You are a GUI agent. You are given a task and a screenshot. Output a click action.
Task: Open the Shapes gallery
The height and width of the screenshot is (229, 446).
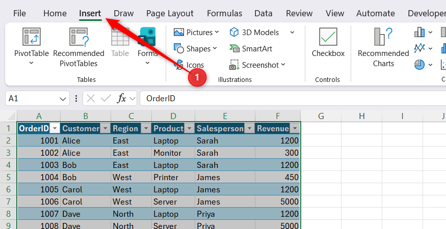[x=195, y=48]
